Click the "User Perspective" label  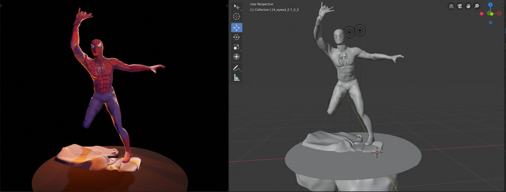click(x=262, y=4)
